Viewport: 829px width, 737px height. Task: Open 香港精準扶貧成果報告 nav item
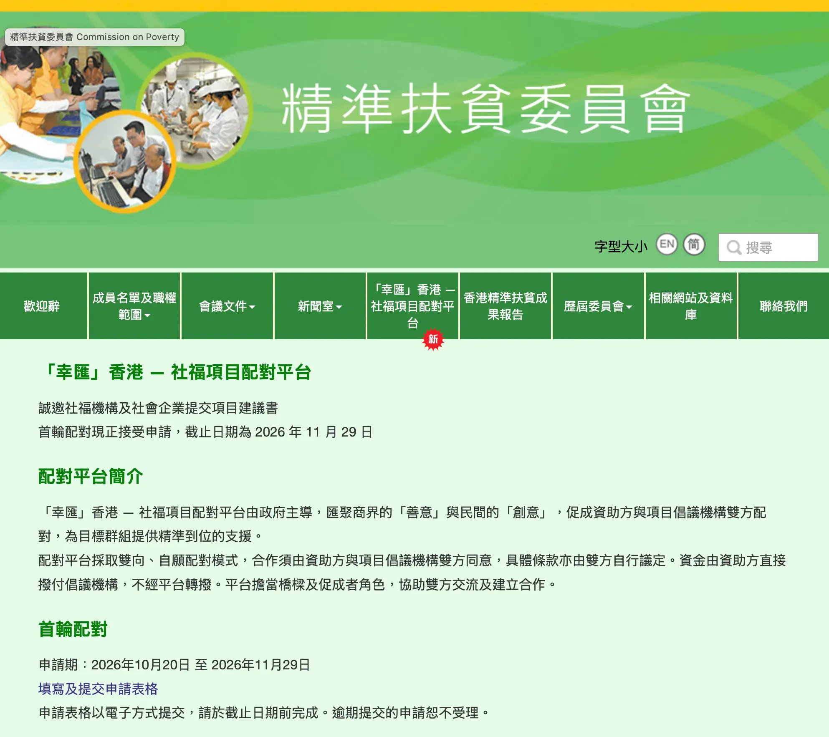click(505, 306)
